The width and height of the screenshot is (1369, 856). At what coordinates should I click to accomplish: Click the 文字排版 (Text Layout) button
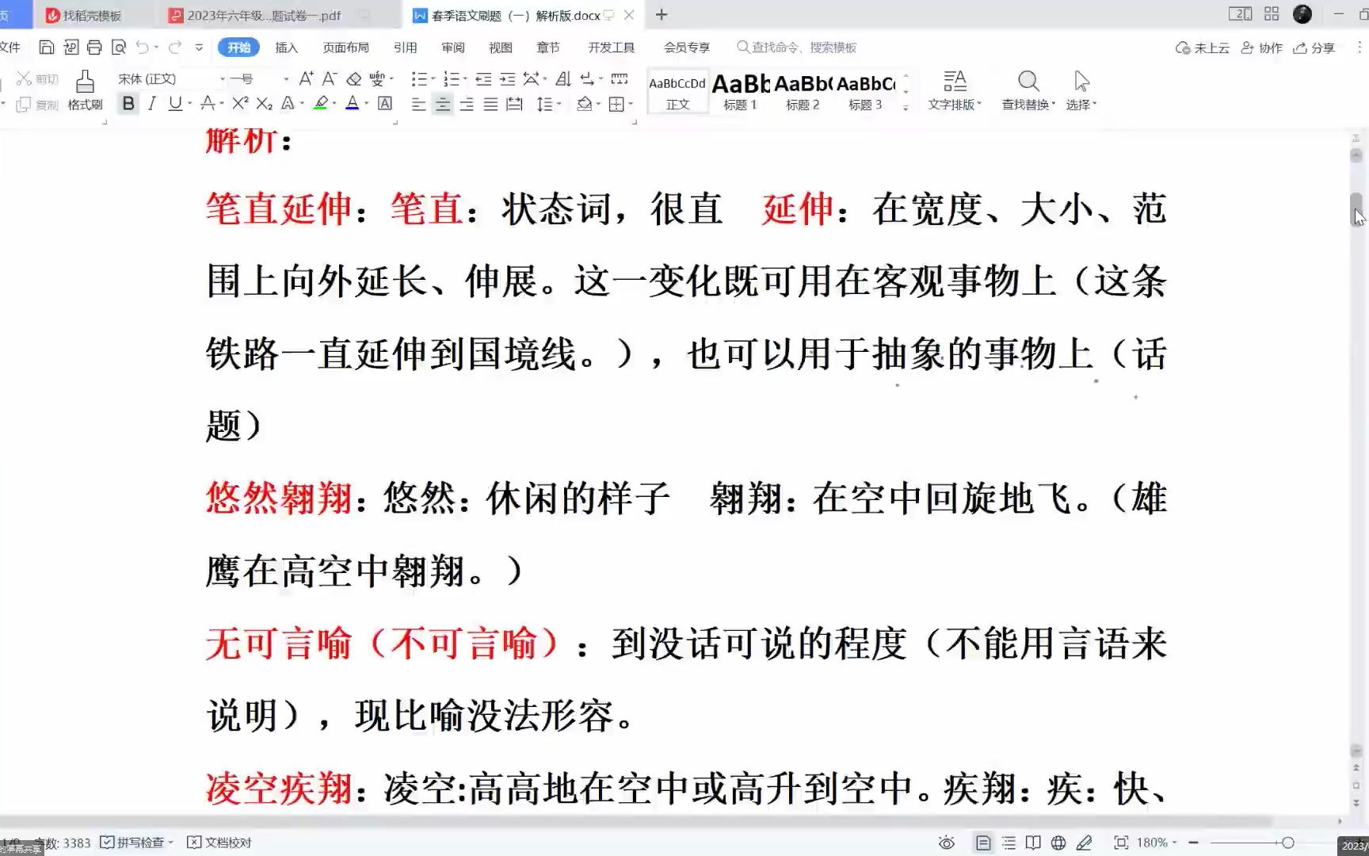tap(955, 90)
